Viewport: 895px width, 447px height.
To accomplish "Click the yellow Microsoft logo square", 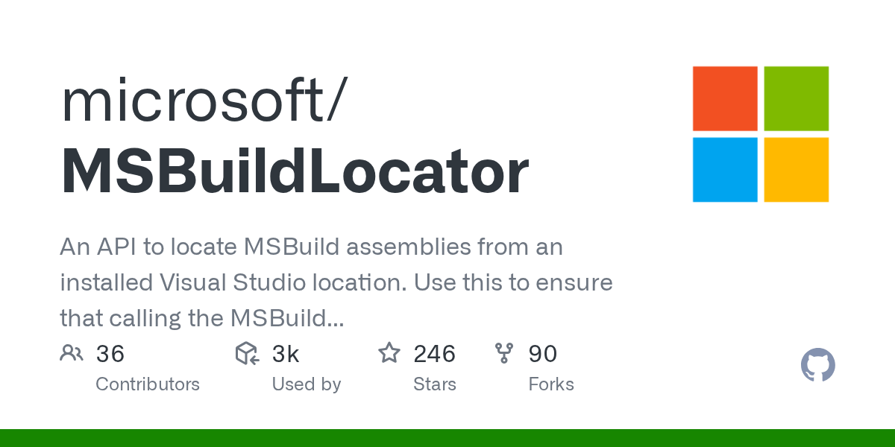I will pyautogui.click(x=797, y=170).
